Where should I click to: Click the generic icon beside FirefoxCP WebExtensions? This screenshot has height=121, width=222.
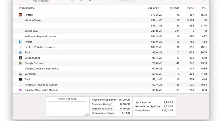(x=20, y=47)
